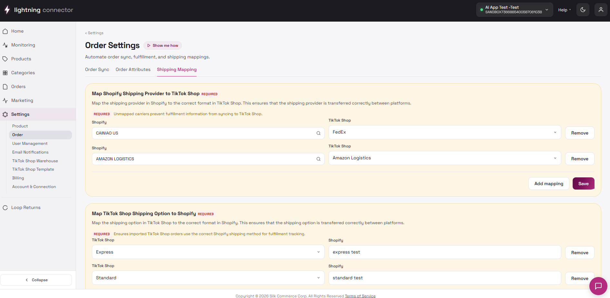Click search icon in AMAZON LOGISTICS field

(318, 159)
